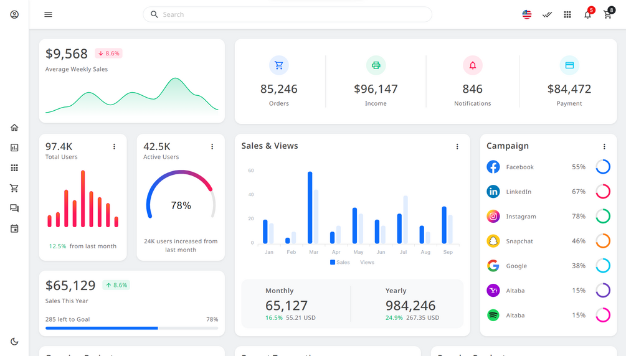
Task: Toggle dark mode with the moon icon
Action: (14, 342)
